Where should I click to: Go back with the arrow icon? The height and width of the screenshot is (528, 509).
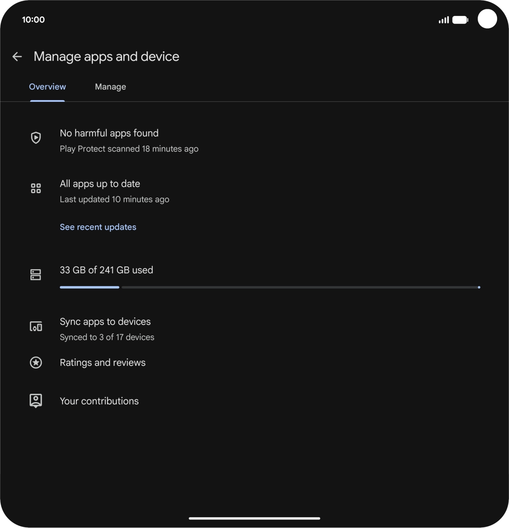[x=17, y=56]
